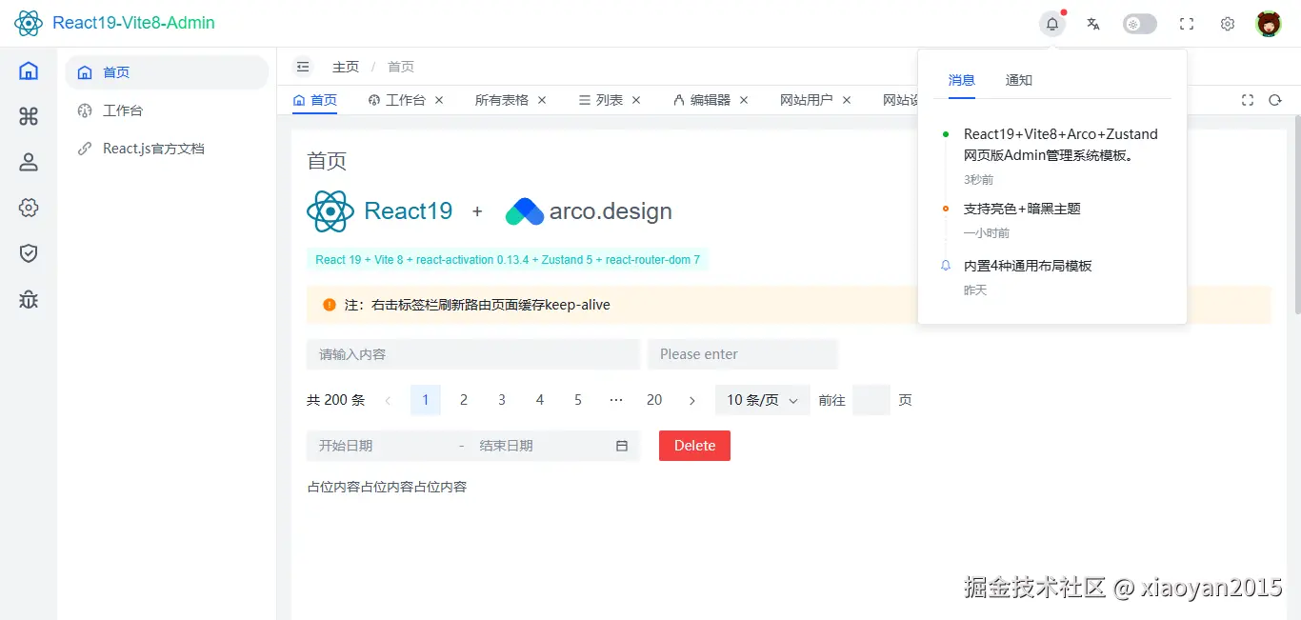Viewport: 1301px width, 620px height.
Task: Select page 1 in pagination
Action: tap(426, 400)
